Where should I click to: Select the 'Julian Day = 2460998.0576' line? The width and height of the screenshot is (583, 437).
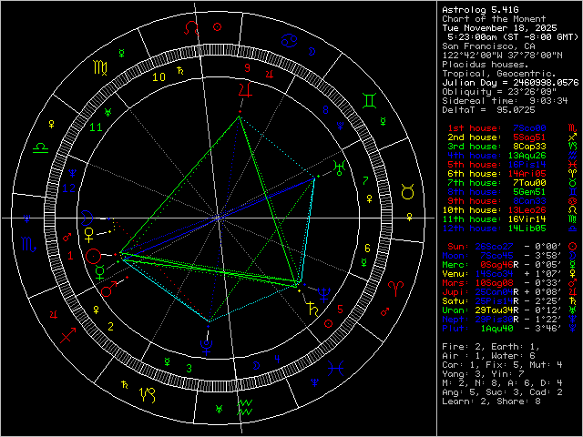tap(510, 83)
